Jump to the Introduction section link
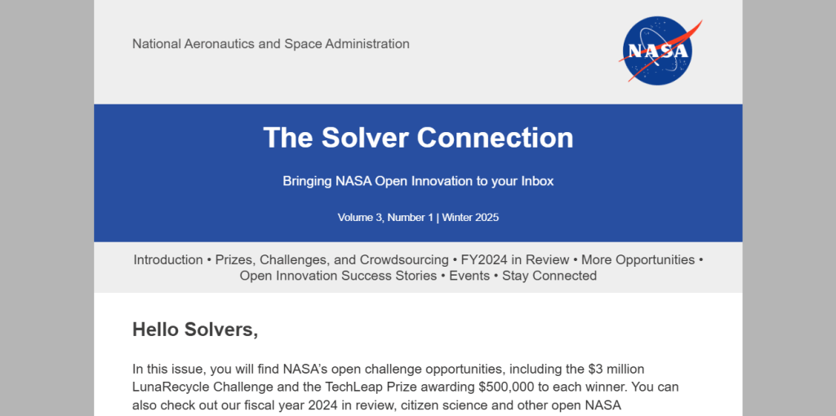 tap(168, 260)
